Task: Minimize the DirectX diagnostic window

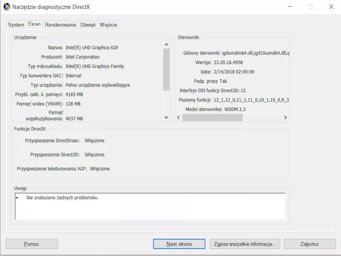Action: 290,7
